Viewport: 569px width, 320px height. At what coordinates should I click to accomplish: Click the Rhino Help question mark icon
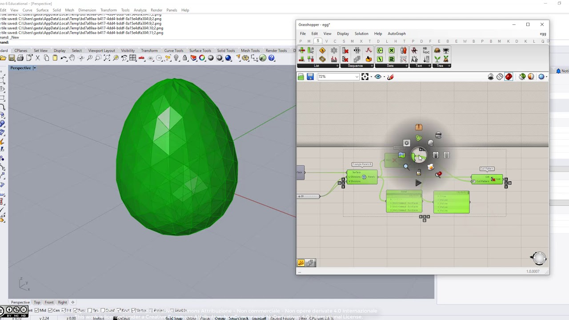coord(271,58)
